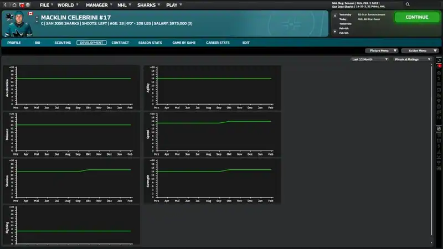Click the Strength rating chart
The height and width of the screenshot is (249, 443).
212,181
